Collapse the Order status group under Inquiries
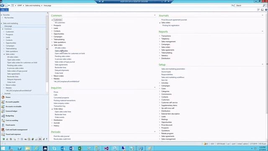Screen dimensions: 268x151 point(52,109)
